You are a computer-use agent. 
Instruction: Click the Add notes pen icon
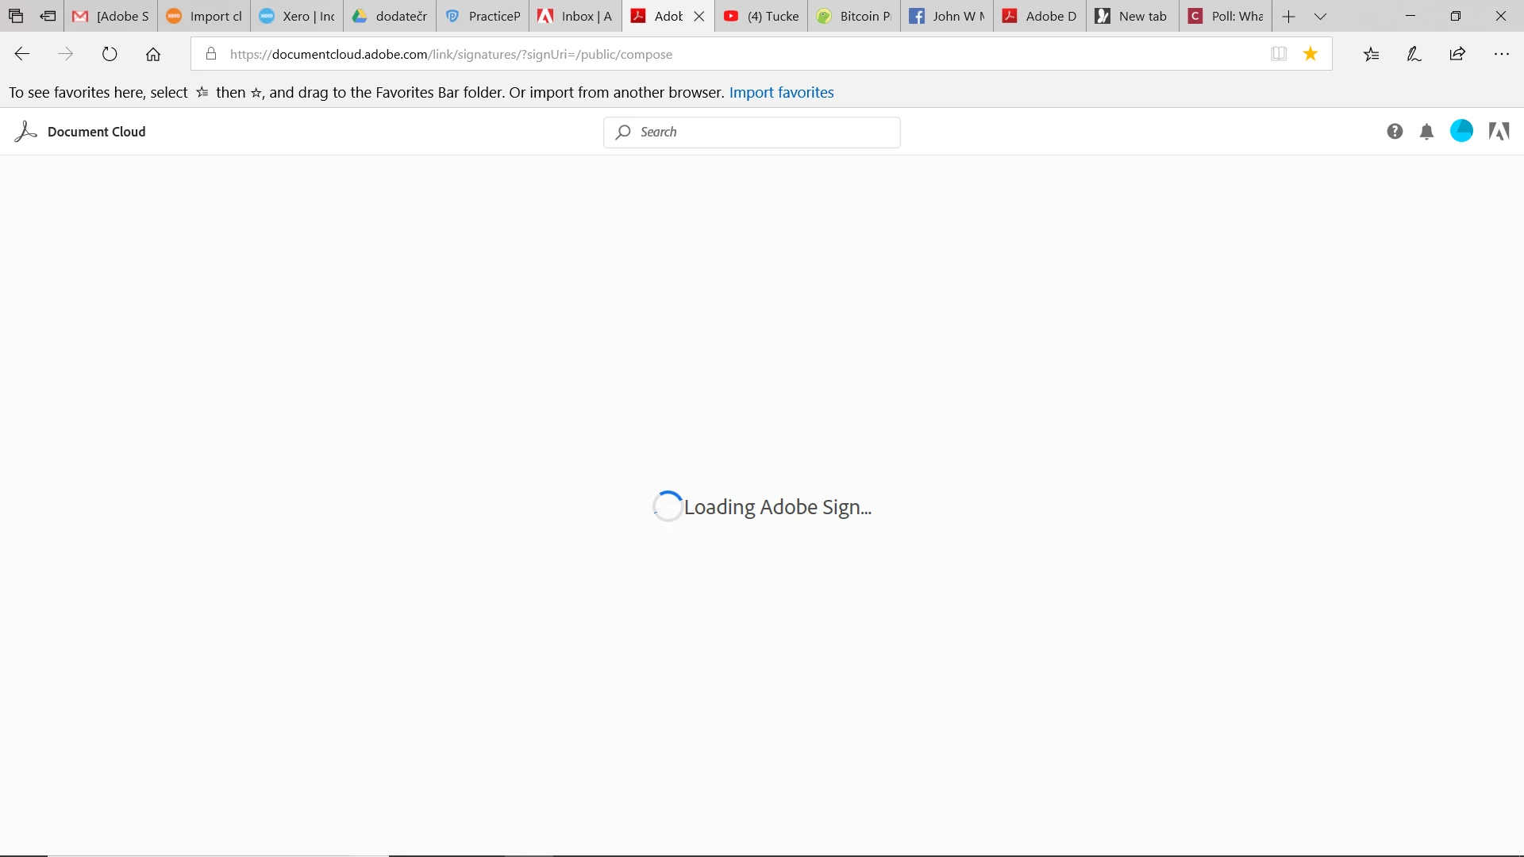tap(1414, 54)
